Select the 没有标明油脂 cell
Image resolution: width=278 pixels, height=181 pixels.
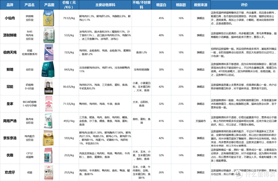141,69
